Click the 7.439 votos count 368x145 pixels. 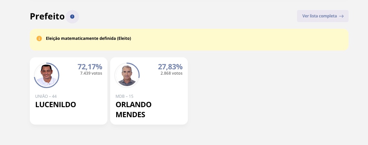[91, 73]
